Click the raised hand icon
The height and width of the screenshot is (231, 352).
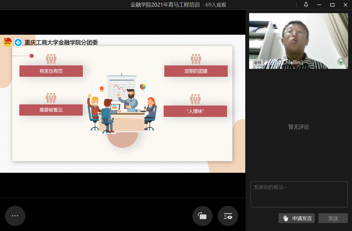click(x=285, y=218)
